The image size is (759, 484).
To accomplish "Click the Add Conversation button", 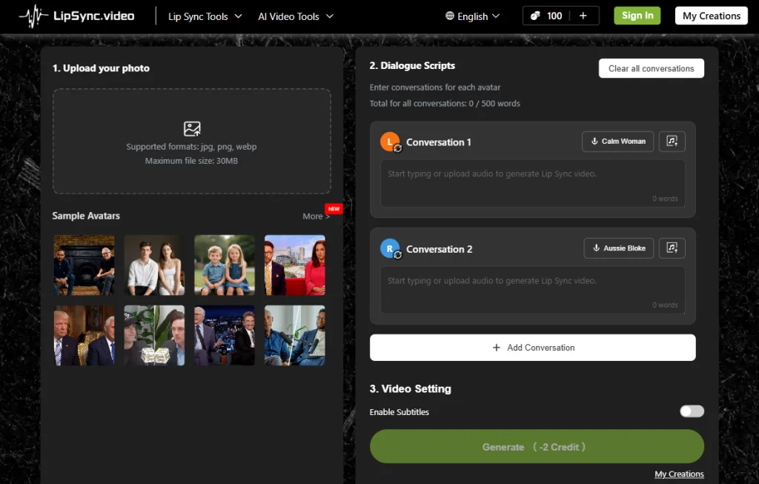I will tap(532, 348).
